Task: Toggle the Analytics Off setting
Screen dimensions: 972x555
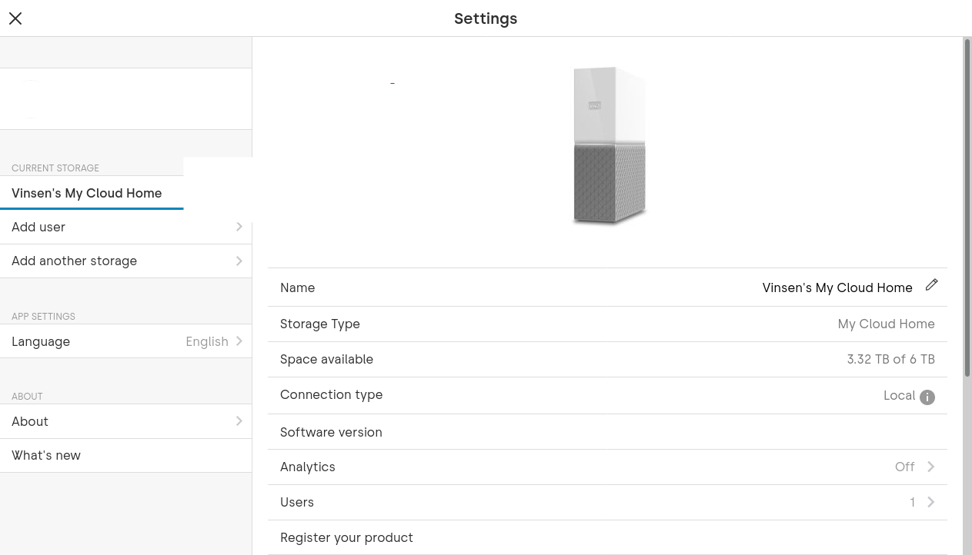Action: pyautogui.click(x=905, y=467)
